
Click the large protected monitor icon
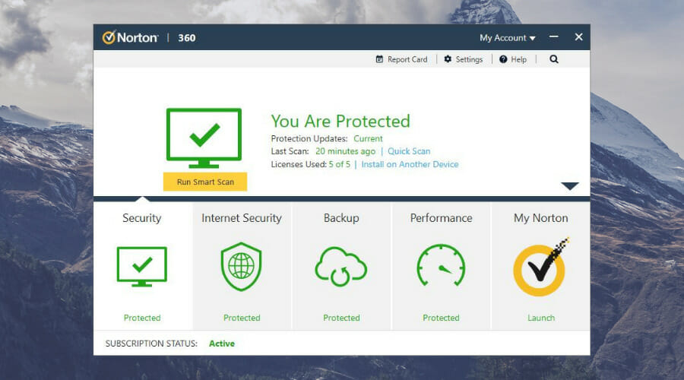204,138
